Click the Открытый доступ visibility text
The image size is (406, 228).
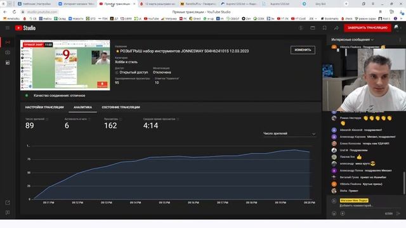[134, 72]
